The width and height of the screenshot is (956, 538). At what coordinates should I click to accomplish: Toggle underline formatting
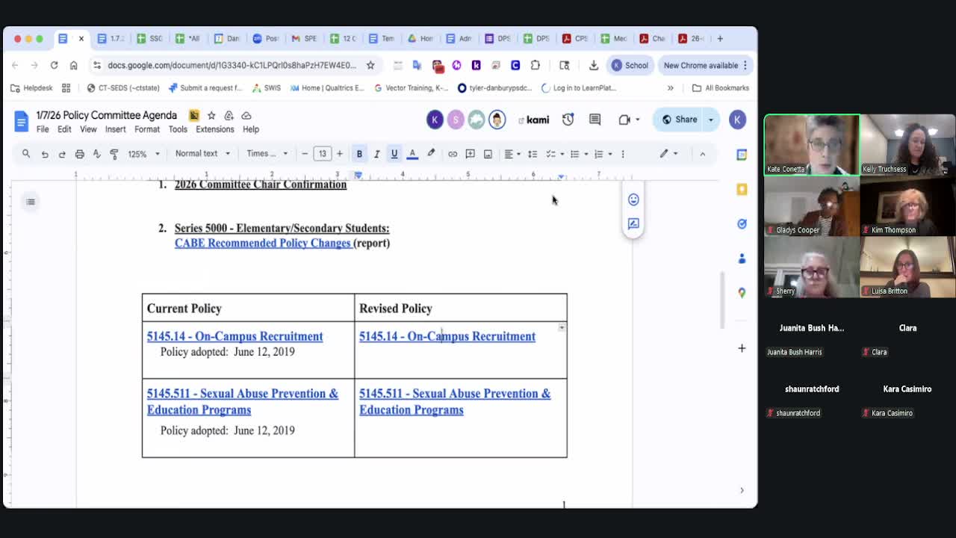click(394, 154)
